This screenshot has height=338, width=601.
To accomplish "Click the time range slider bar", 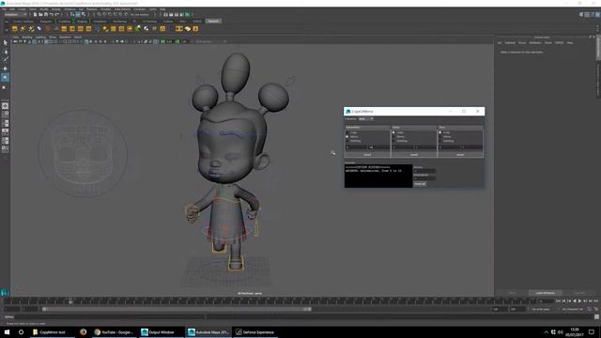I will (x=177, y=309).
